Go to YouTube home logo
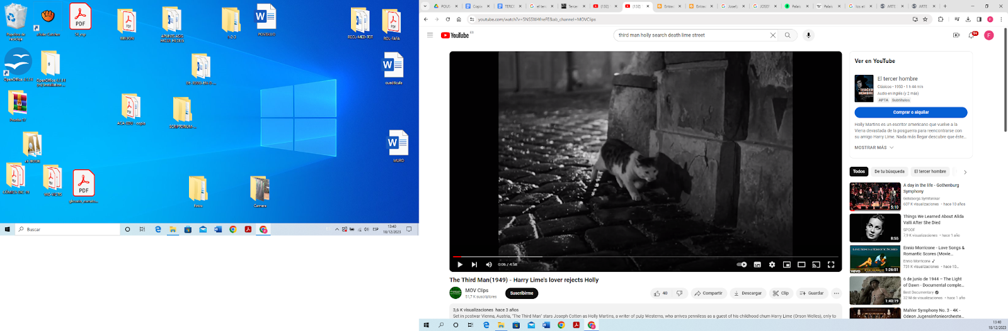 455,35
